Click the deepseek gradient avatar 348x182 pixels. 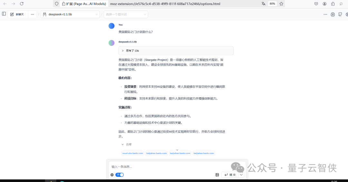coord(111,43)
